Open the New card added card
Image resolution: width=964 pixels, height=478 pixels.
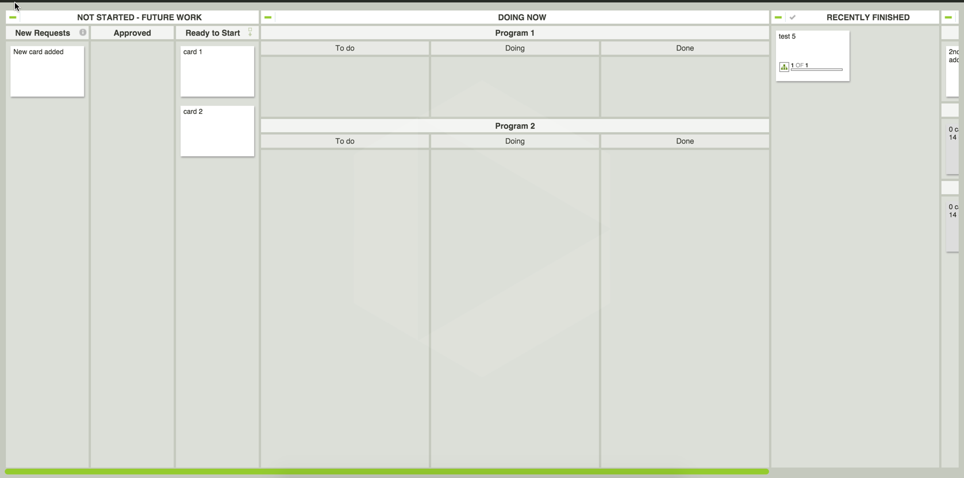[47, 71]
